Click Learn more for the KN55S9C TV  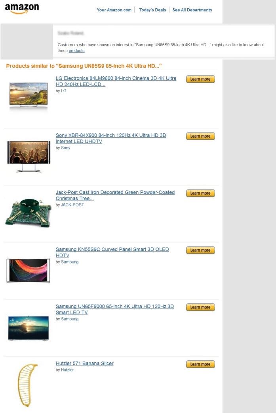point(200,250)
